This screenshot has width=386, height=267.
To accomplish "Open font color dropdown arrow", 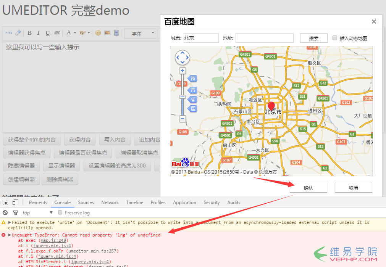I will click(x=75, y=33).
